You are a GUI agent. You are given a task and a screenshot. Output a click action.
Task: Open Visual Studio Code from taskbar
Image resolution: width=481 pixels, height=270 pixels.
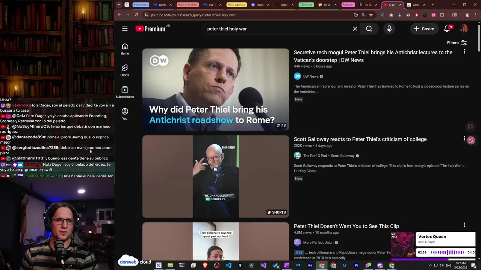(x=228, y=265)
